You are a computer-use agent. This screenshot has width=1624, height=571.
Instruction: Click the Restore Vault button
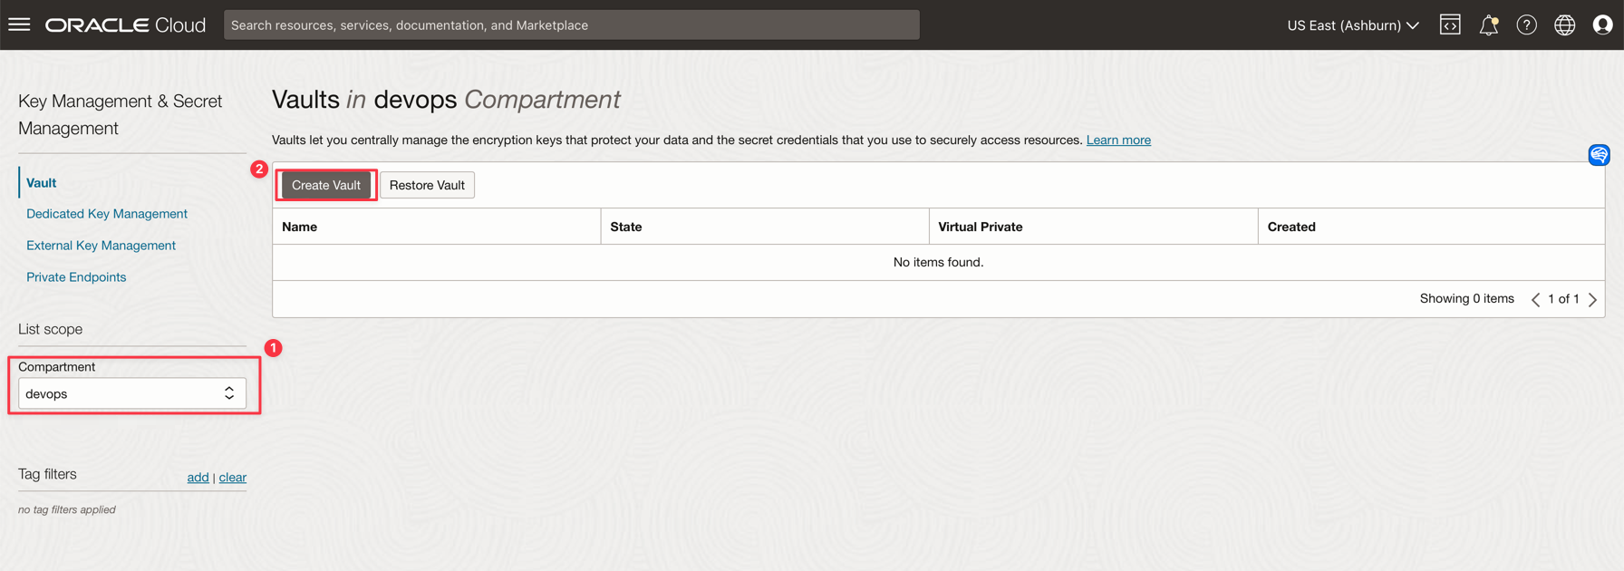click(427, 185)
